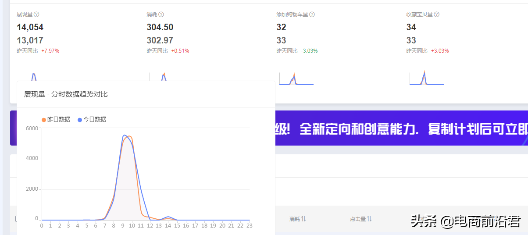Toggle the 今日数据 legend series

[x=92, y=119]
